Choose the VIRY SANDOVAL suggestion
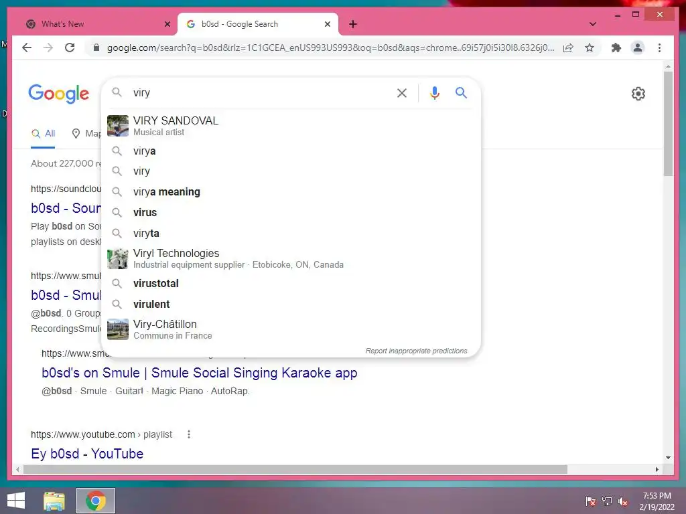 [291, 126]
